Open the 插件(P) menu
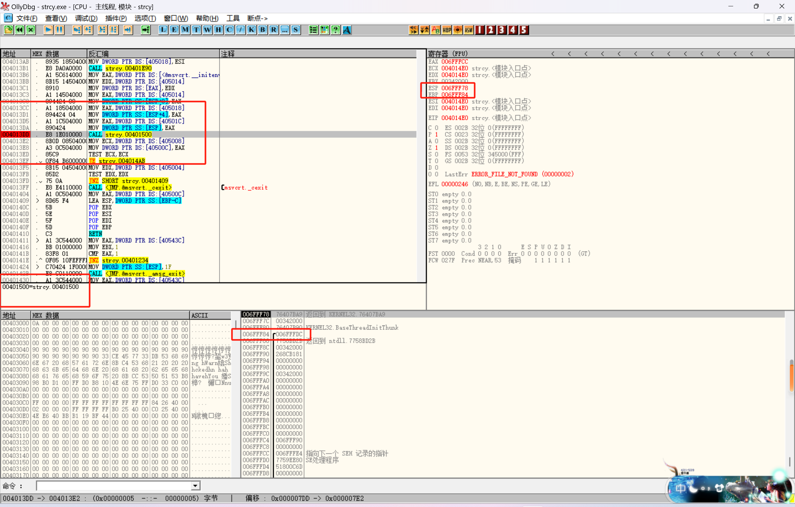Viewport: 795px width, 507px height. click(116, 19)
